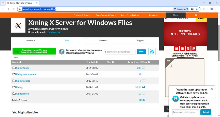Click the email address field beside Next
This screenshot has height=117, width=220.
[x=119, y=52]
